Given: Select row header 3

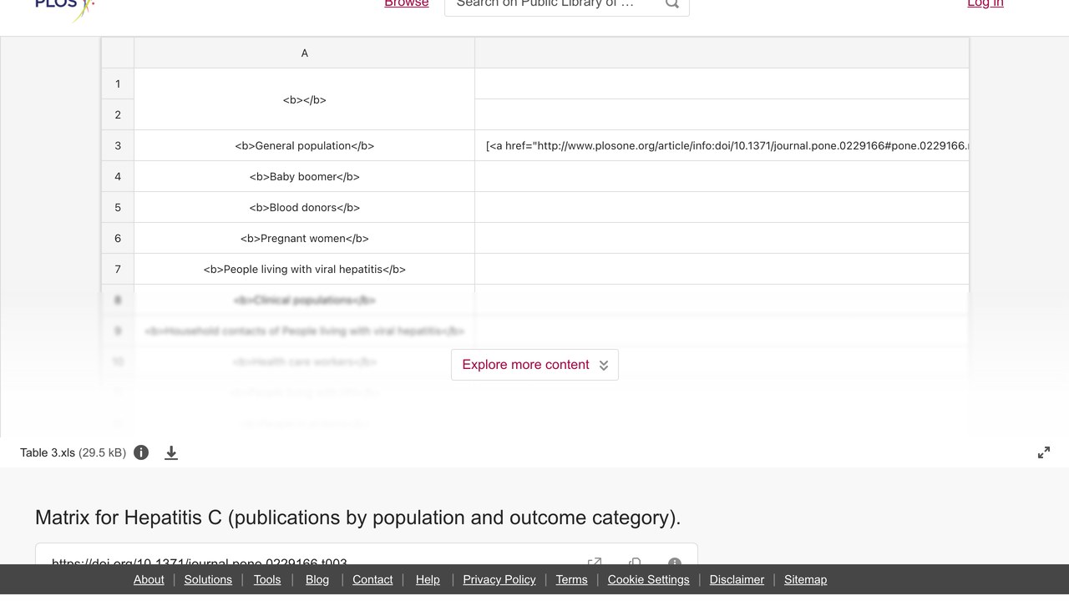Looking at the screenshot, I should click(118, 145).
